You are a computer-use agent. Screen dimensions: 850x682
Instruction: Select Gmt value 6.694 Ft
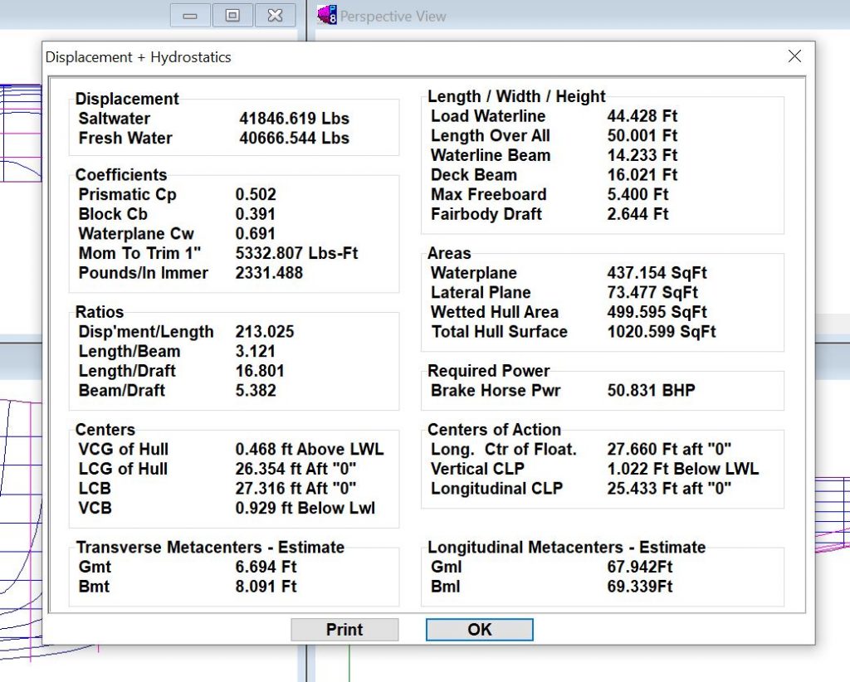[266, 567]
